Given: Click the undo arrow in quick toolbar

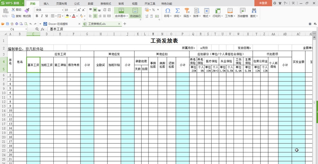Looking at the screenshot, I should [x=31, y=24].
